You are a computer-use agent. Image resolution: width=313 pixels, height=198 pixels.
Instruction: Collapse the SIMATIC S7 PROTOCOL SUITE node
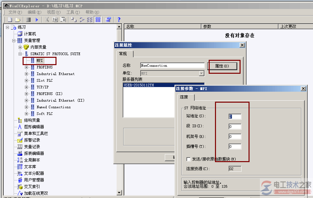pos(20,54)
